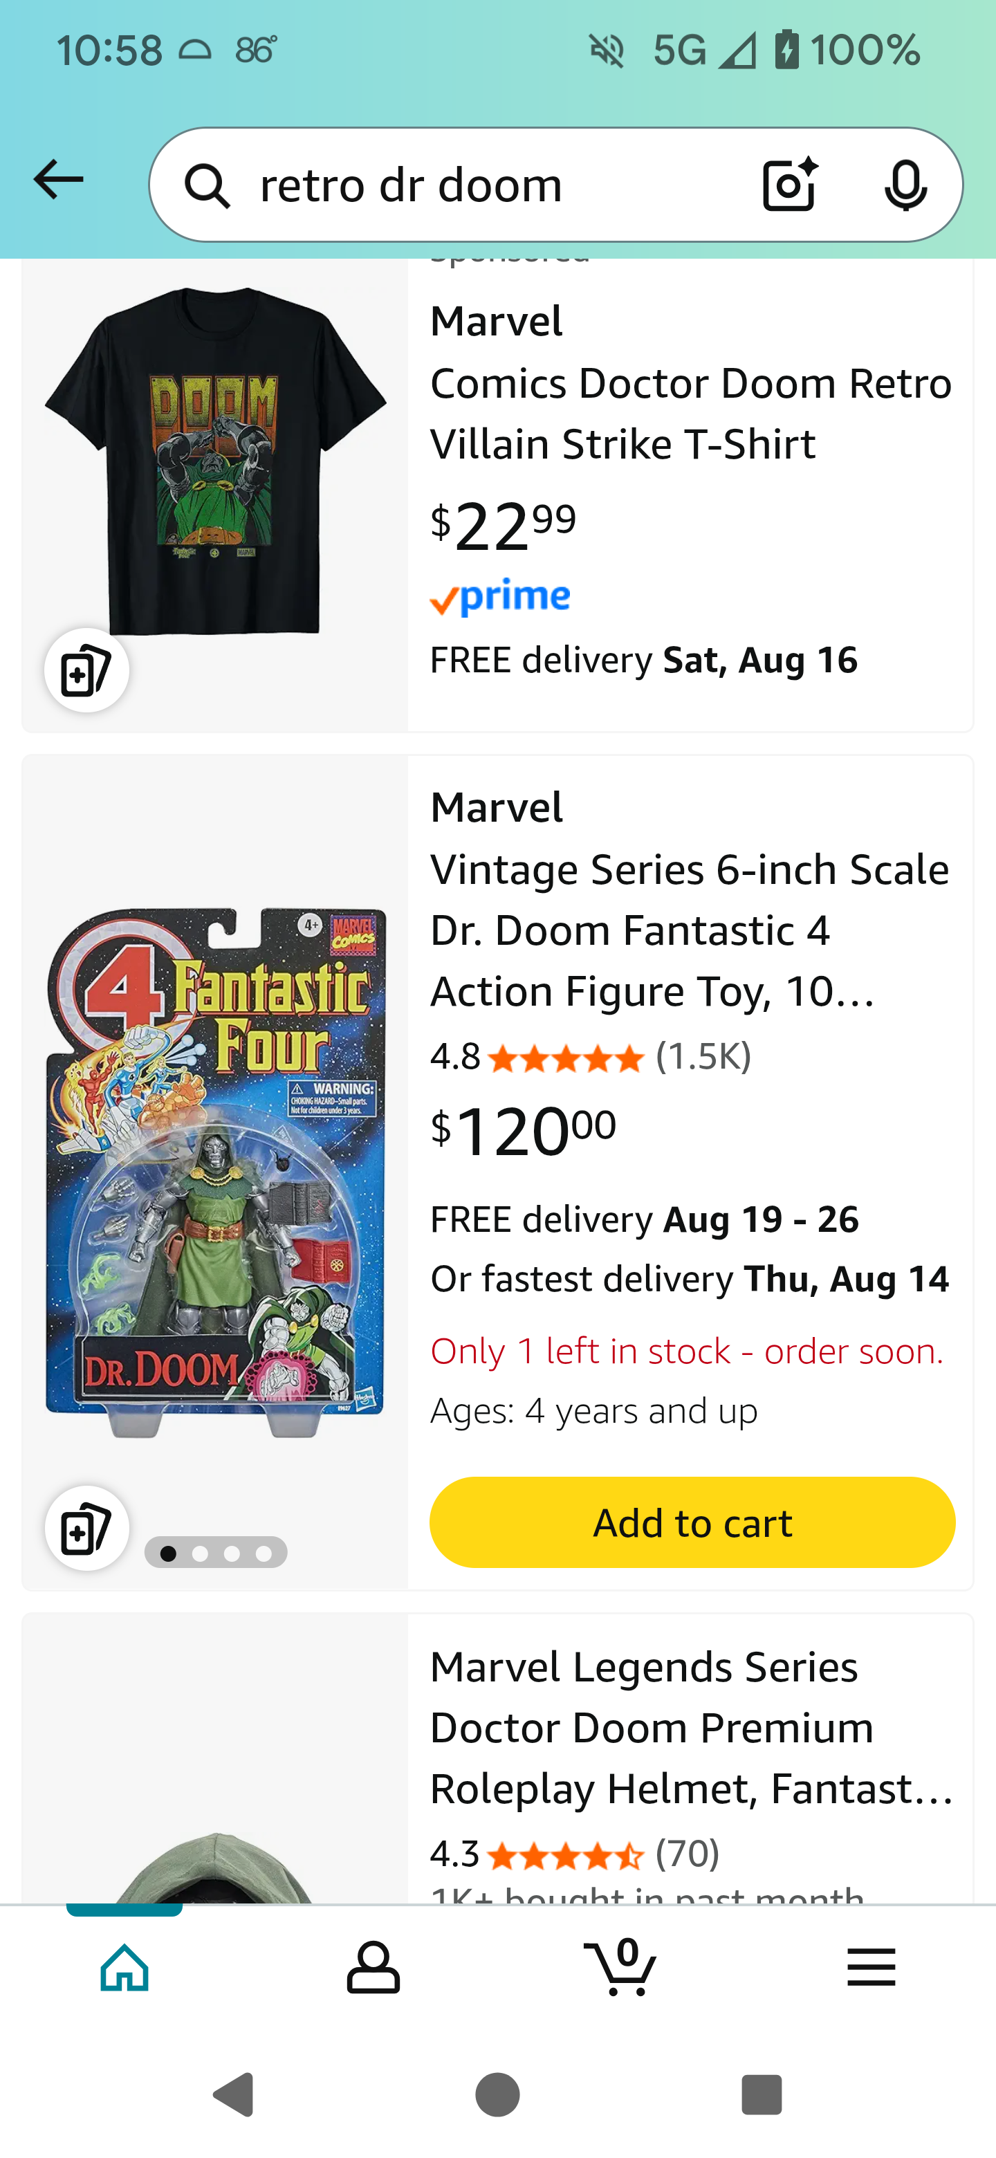The height and width of the screenshot is (2158, 996).
Task: Open Vintage Series Dr. Doom figure listing
Action: (690, 930)
